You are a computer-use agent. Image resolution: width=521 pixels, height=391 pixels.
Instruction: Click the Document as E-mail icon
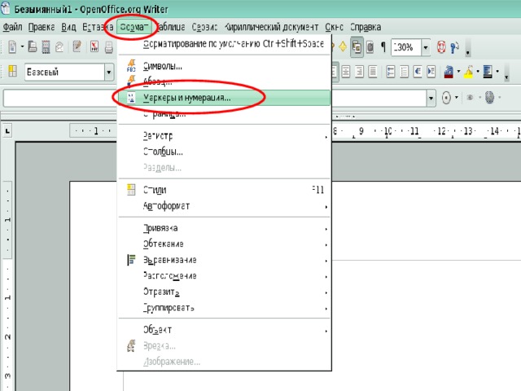coord(59,47)
